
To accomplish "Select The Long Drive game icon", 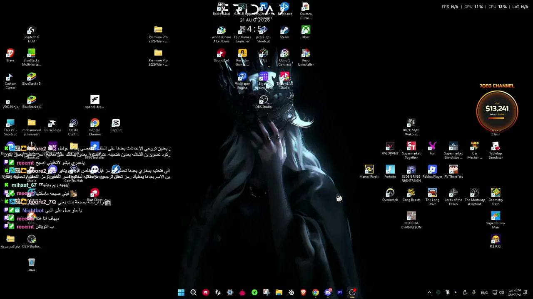I will (433, 197).
